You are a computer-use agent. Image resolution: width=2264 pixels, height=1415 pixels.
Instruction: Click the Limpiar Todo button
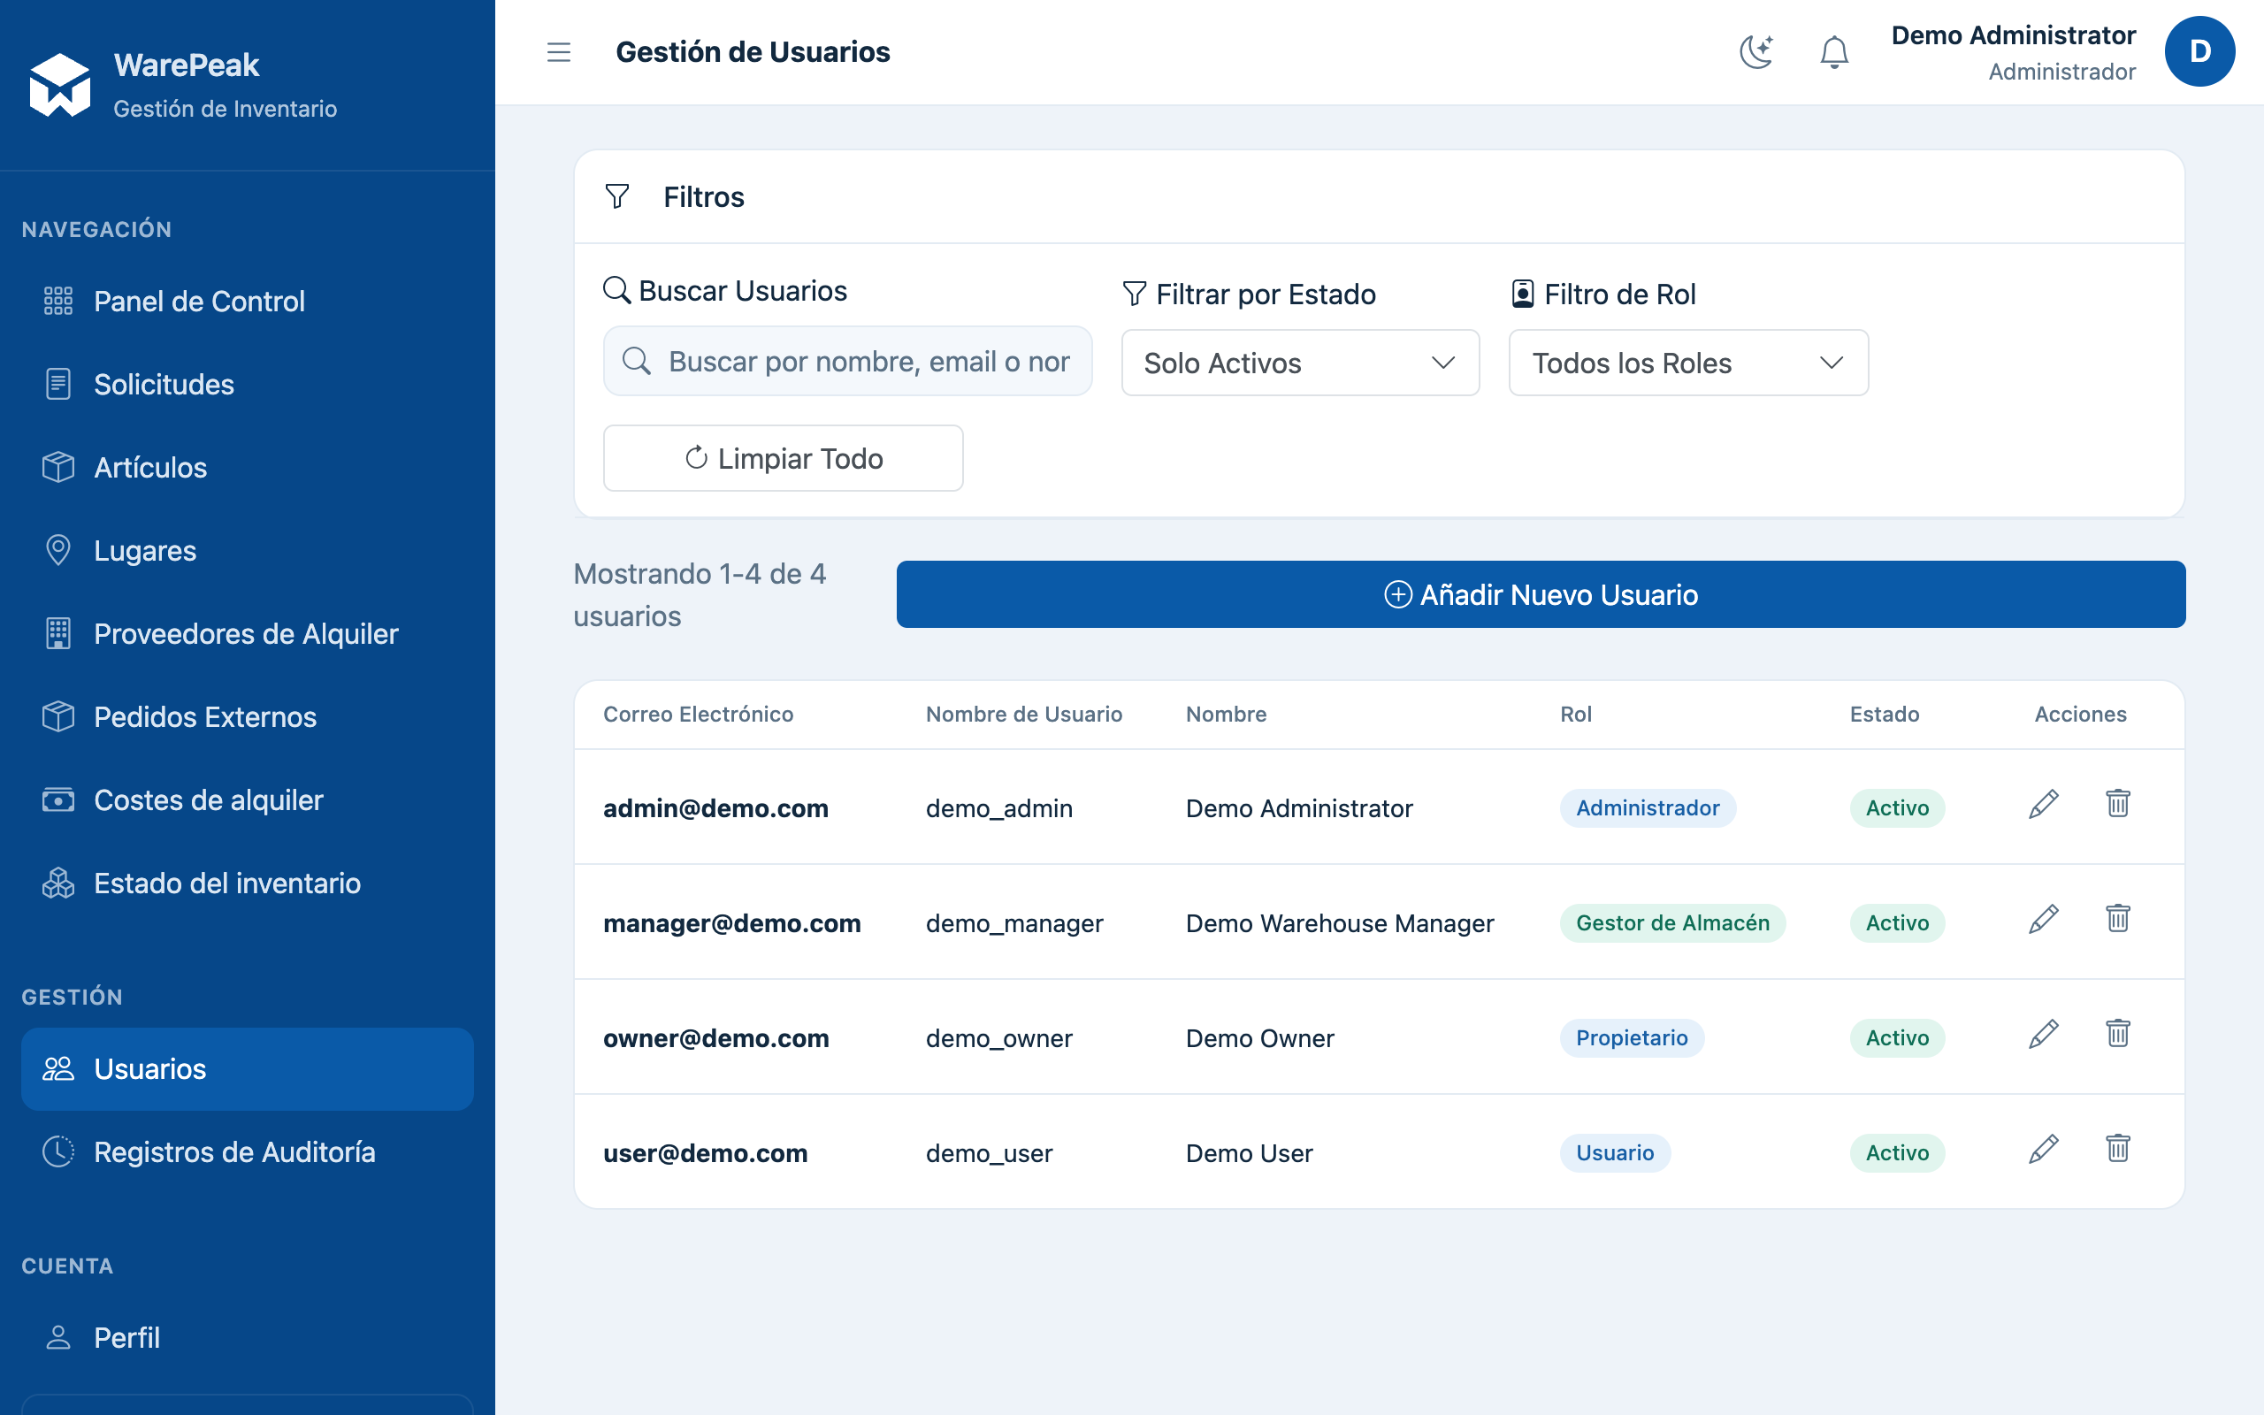click(x=783, y=459)
